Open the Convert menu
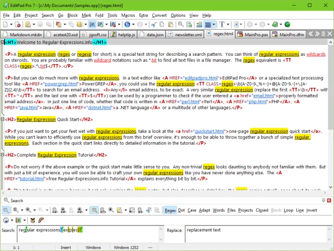 (x=159, y=15)
